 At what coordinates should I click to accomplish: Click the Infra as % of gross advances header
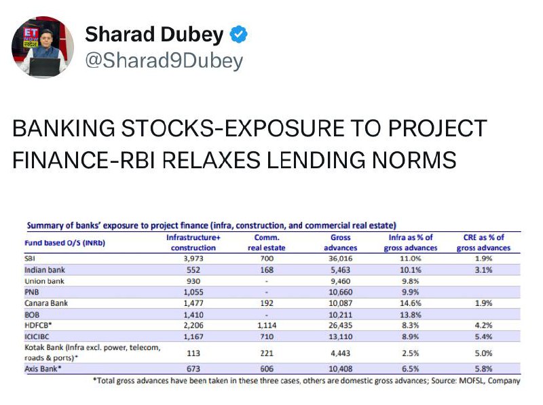[411, 243]
